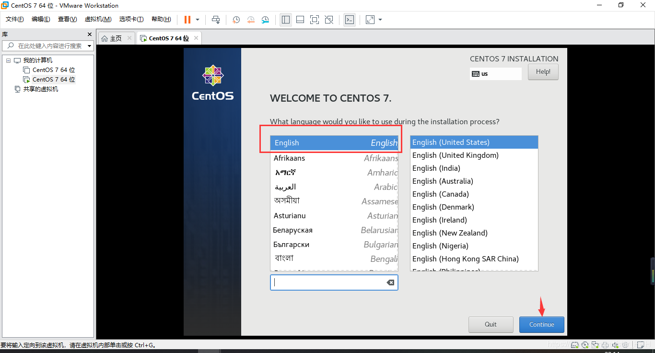The width and height of the screenshot is (655, 353).
Task: Click the stretch guest display icon
Action: [x=370, y=20]
